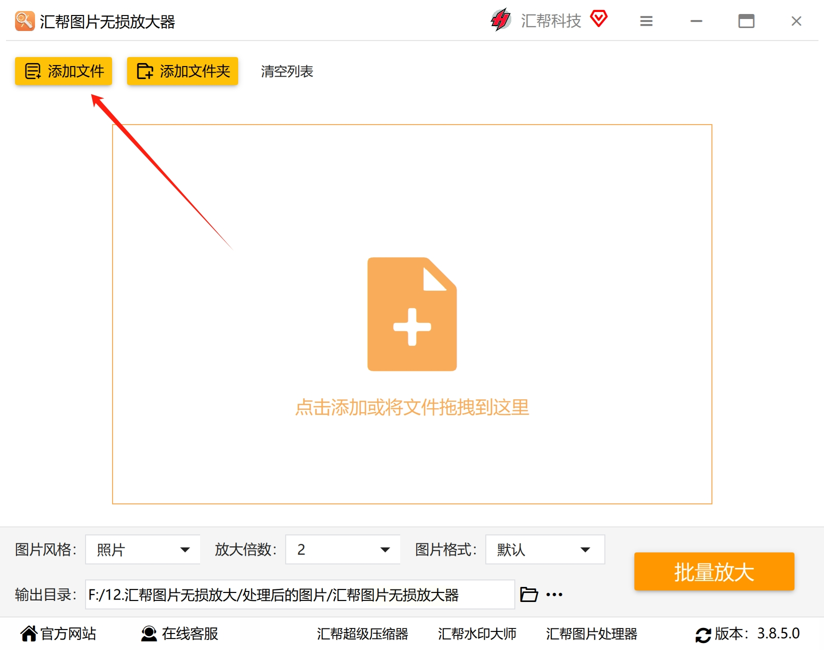Viewport: 824px width, 650px height.
Task: Open output folder via folder icon
Action: point(529,594)
